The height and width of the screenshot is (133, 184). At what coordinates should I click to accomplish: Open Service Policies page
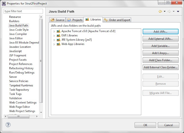pos(19,81)
